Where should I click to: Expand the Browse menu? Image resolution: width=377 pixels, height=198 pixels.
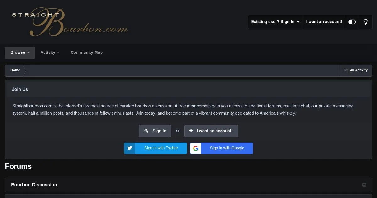pos(20,53)
